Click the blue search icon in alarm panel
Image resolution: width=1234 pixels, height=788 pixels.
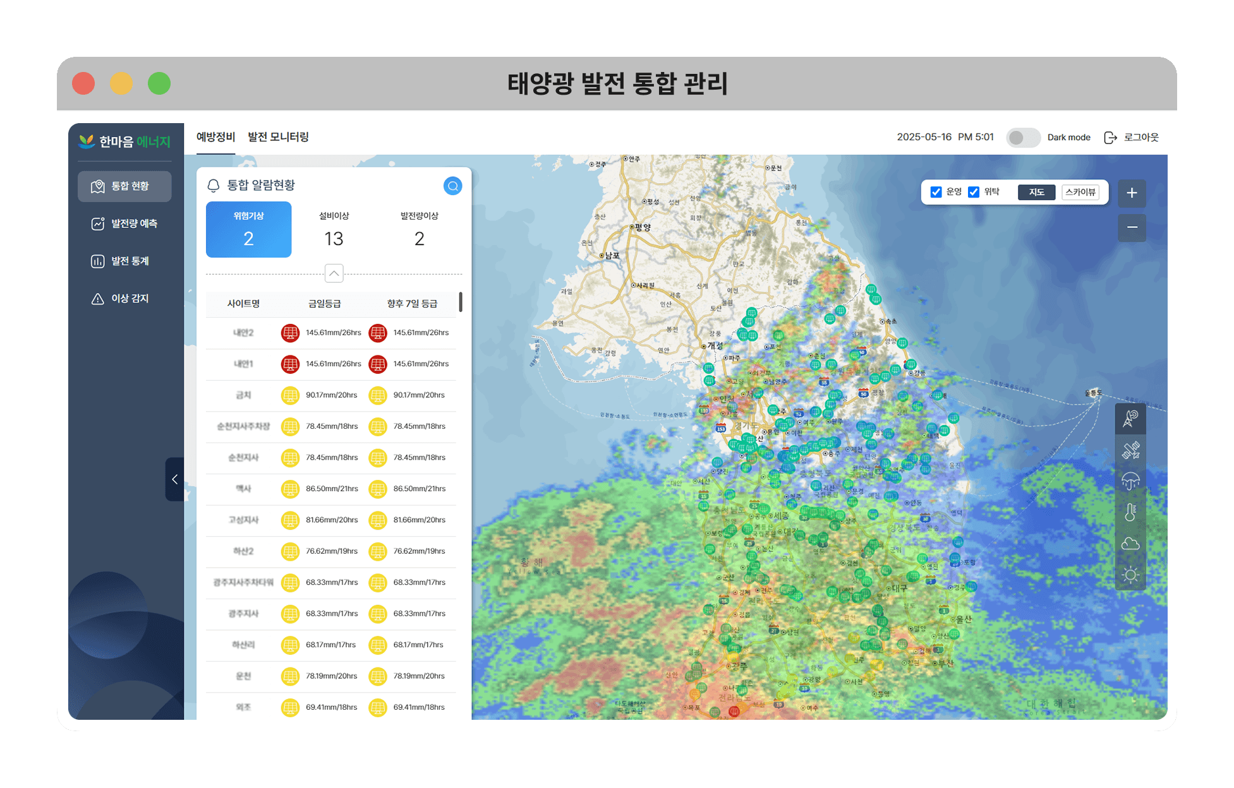tap(452, 186)
